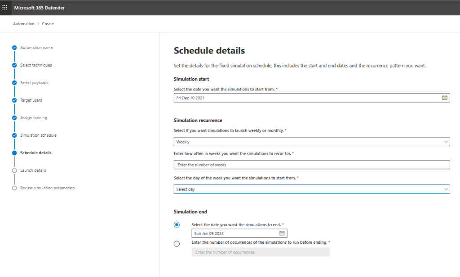Click the Sun Jan 09 2022 date field
The height and width of the screenshot is (277, 460).
(x=234, y=233)
